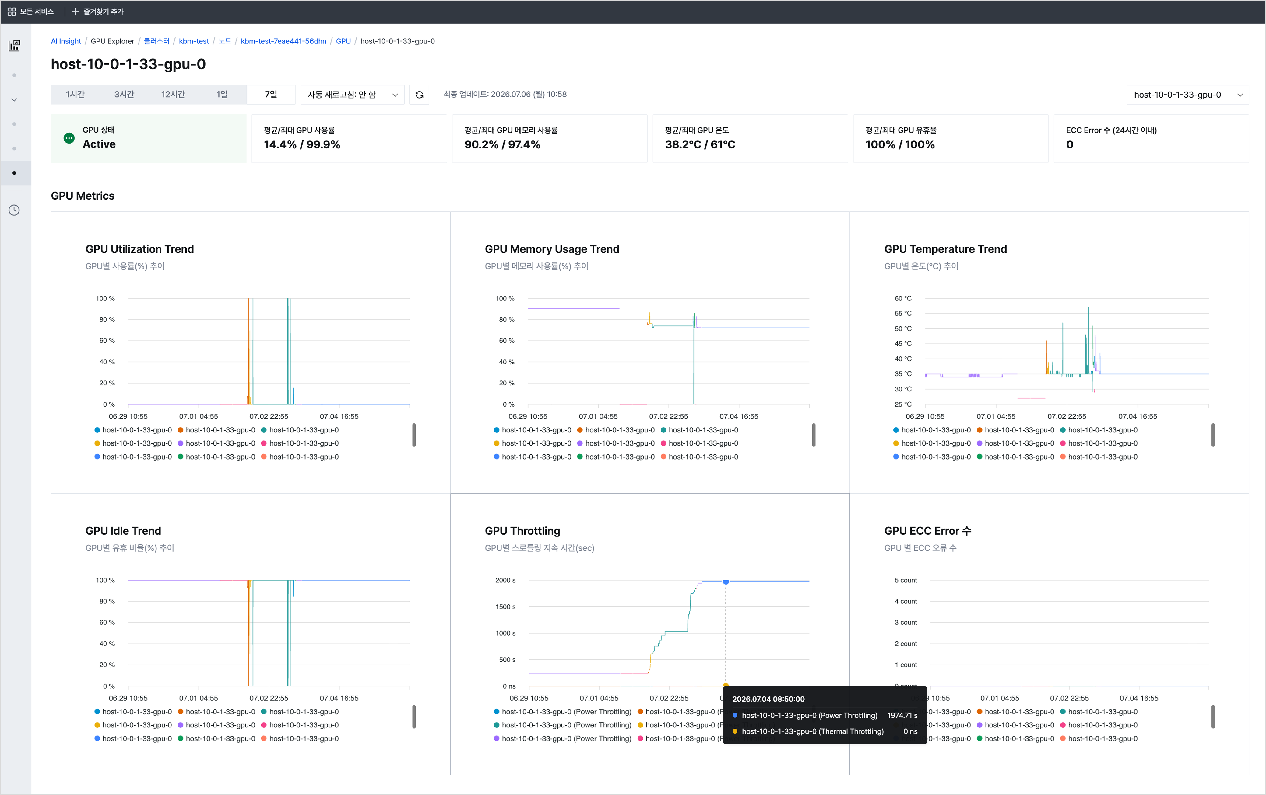Select the 1시간 time range tab
Screen dimensions: 1266x795
coord(75,95)
